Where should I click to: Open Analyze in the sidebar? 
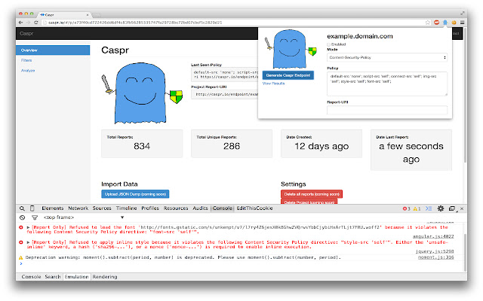point(28,70)
